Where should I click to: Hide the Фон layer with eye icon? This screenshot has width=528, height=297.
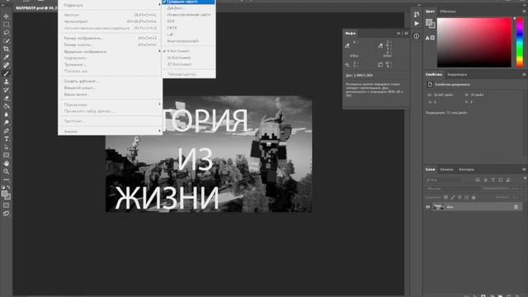pos(427,207)
